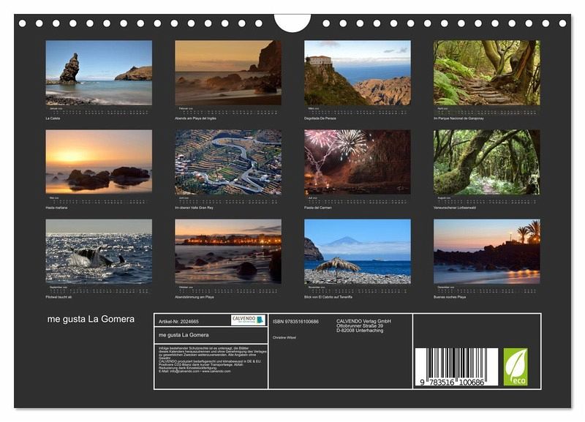Screen dimensions: 585x422
Task: Click 'D-82008 Unterhaching' text
Action: click(360, 330)
